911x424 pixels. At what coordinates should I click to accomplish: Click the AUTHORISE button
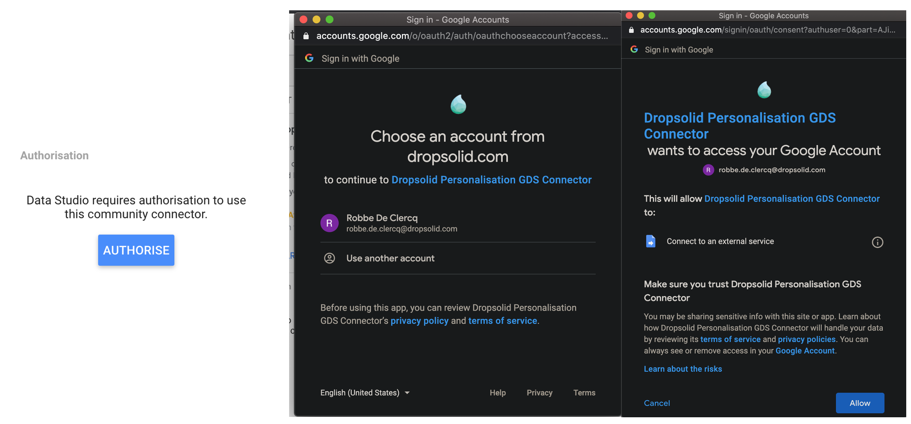(136, 250)
